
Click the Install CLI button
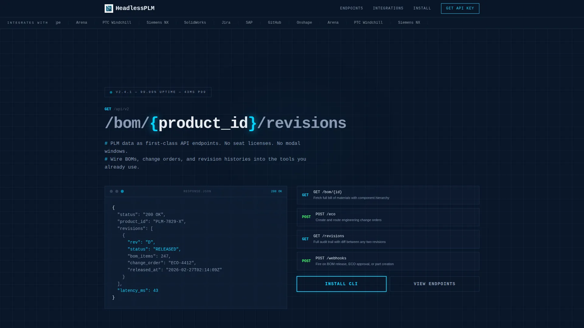(341, 284)
